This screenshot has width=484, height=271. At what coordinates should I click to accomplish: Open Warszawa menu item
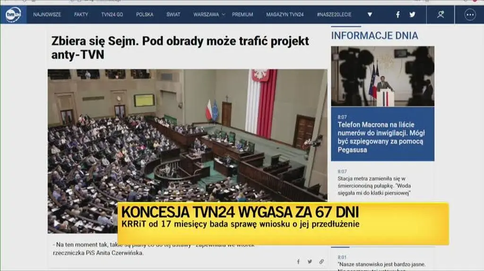click(206, 15)
